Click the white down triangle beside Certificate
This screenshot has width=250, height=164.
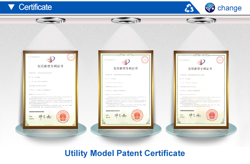(x=12, y=7)
